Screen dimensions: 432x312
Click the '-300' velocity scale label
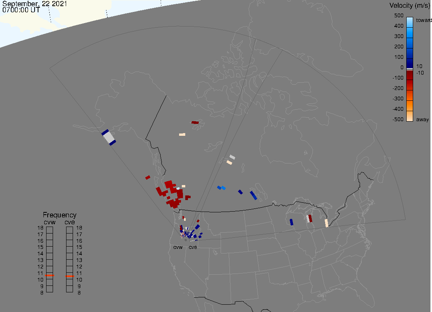[398, 99]
